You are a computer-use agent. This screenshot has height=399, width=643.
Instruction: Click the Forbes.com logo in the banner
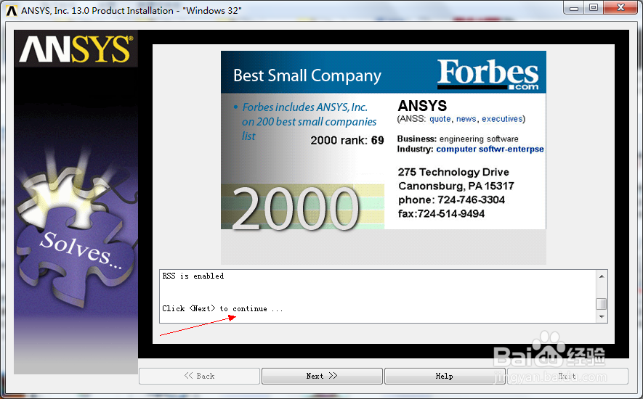point(488,75)
